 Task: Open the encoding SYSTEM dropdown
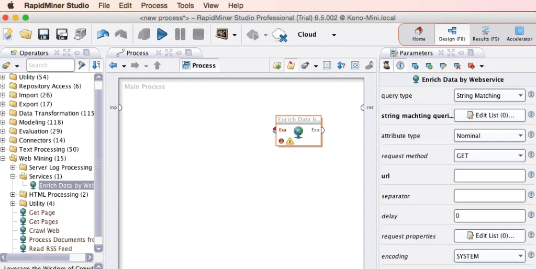[489, 256]
